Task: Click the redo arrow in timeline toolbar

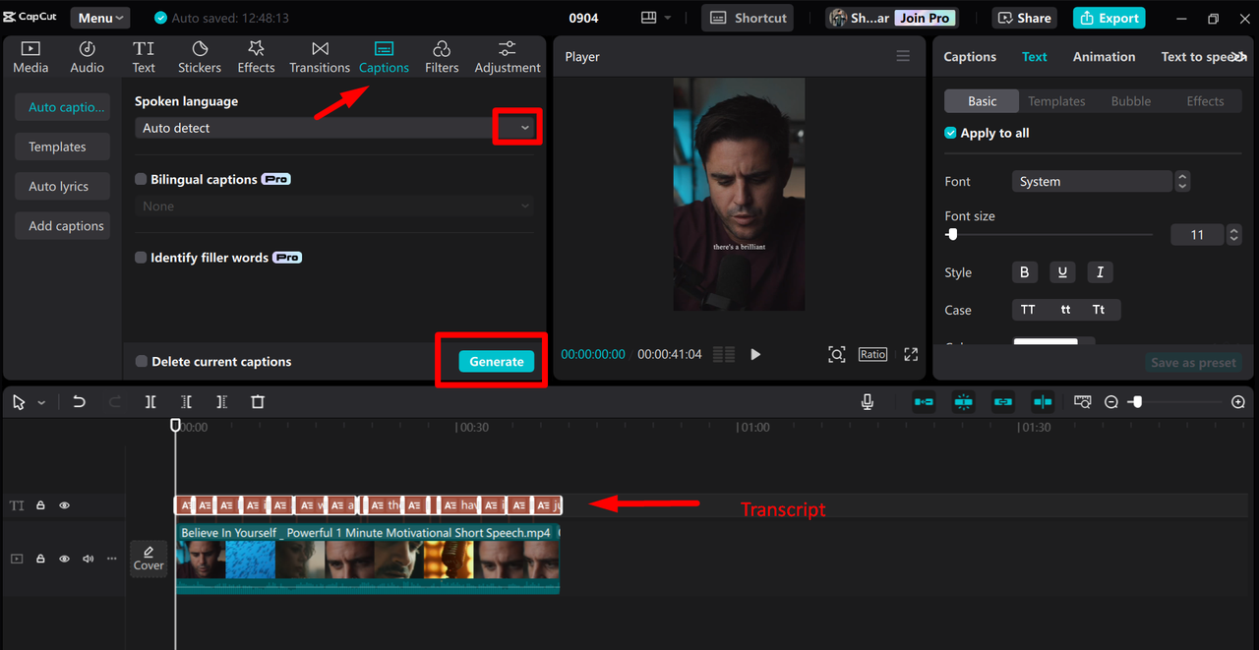Action: [x=115, y=401]
